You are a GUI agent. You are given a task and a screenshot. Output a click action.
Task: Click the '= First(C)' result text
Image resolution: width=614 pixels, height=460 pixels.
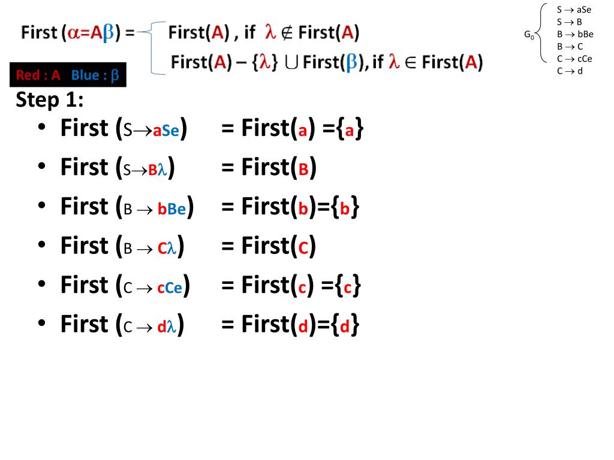point(268,246)
